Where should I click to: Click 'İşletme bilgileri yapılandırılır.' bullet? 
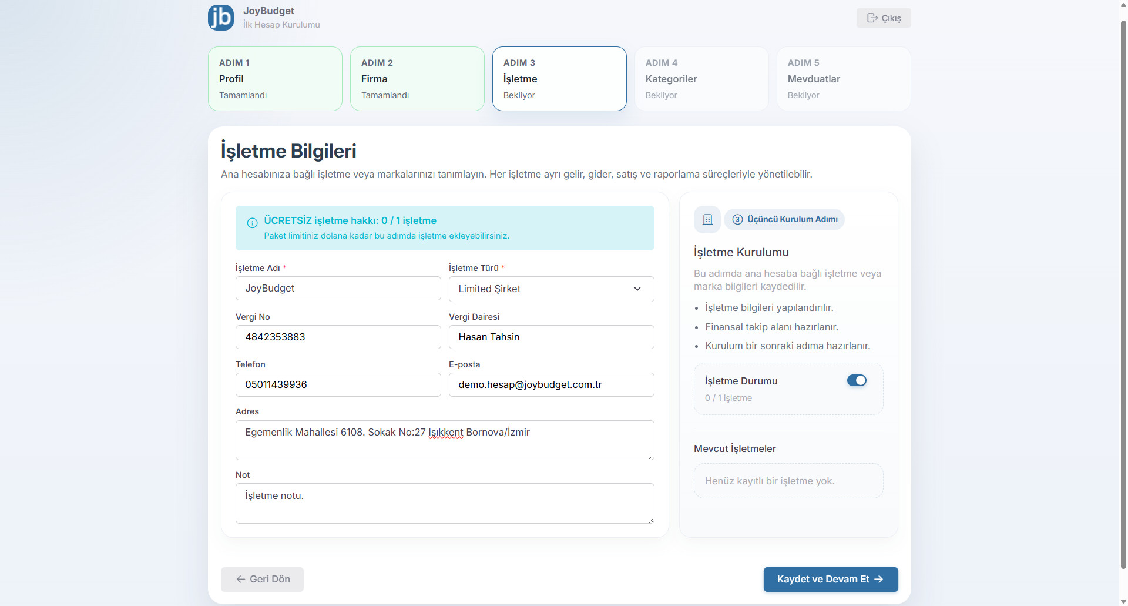click(x=769, y=308)
